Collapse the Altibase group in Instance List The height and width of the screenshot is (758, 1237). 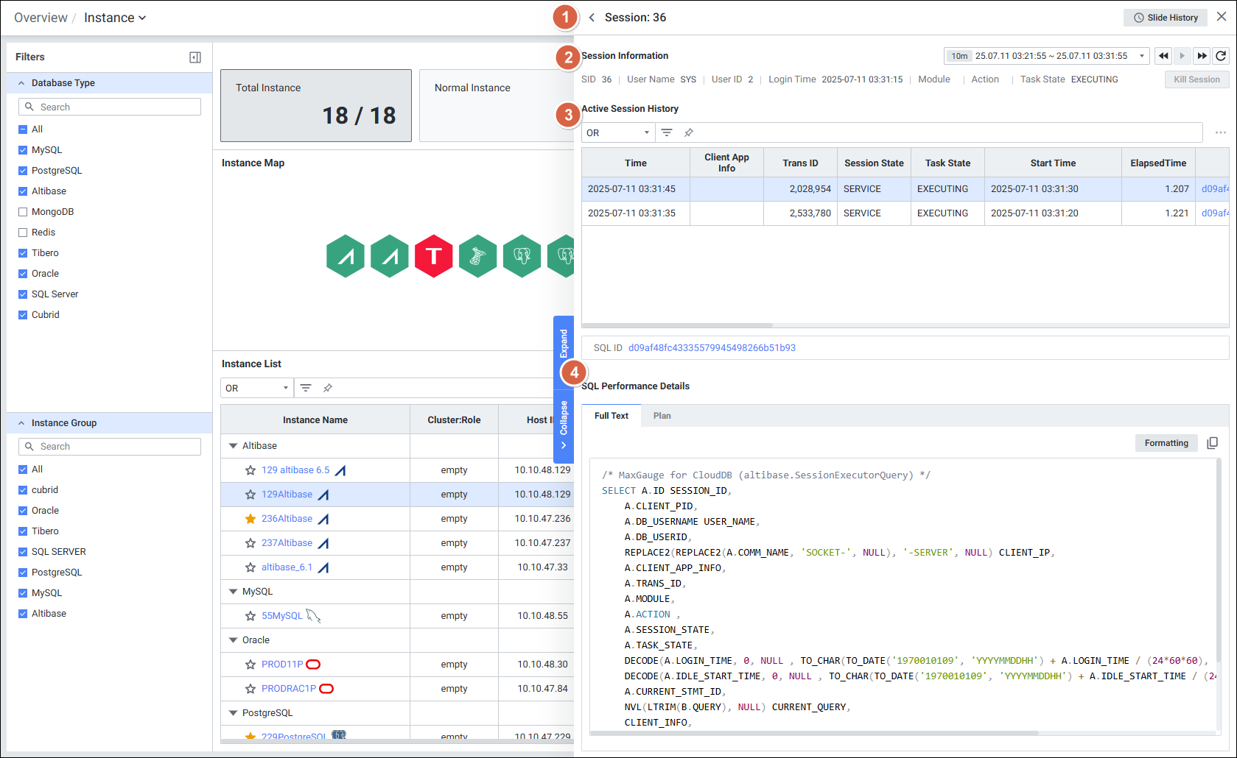click(x=233, y=446)
